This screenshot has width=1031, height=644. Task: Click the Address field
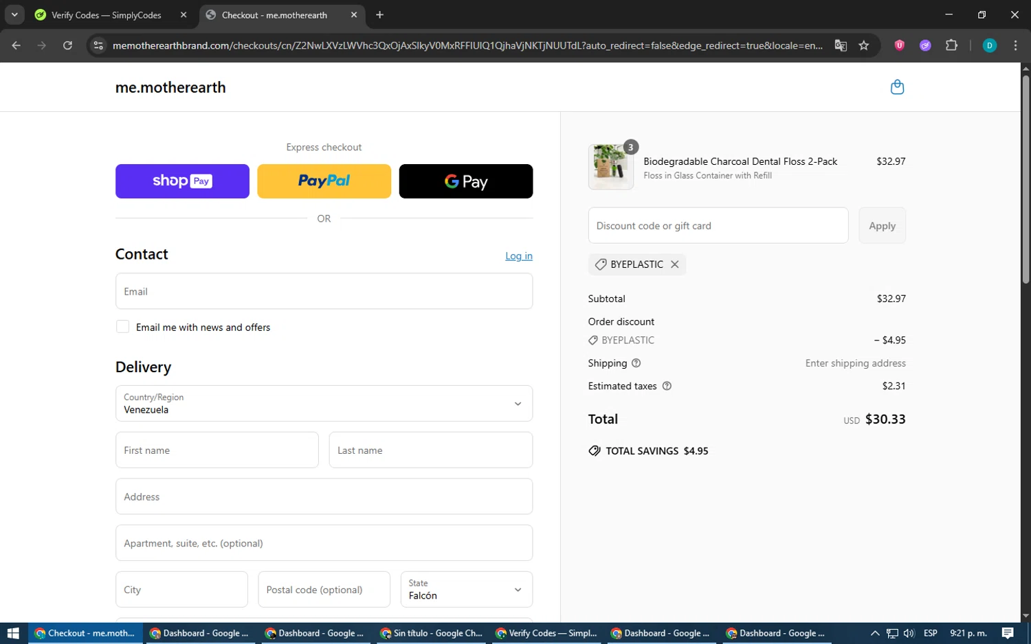tap(324, 496)
